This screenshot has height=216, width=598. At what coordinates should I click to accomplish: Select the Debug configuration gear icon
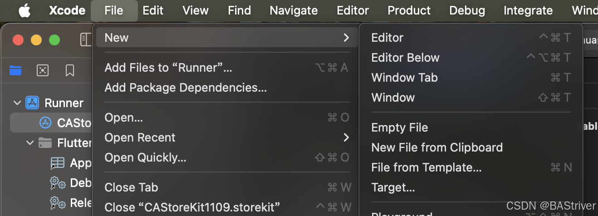58,183
